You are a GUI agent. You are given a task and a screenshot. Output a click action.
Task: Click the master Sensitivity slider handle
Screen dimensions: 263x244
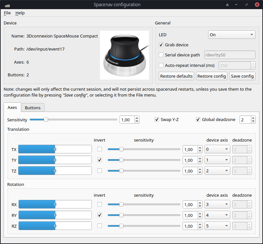tap(46, 120)
